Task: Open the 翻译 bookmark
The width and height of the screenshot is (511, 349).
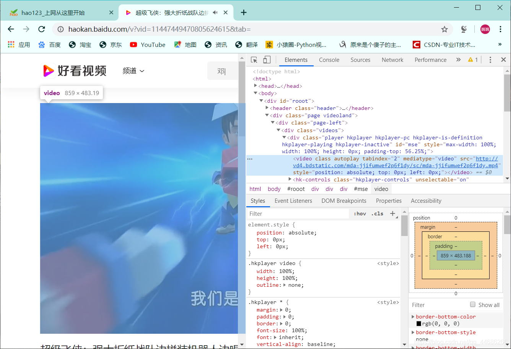Action: (246, 45)
